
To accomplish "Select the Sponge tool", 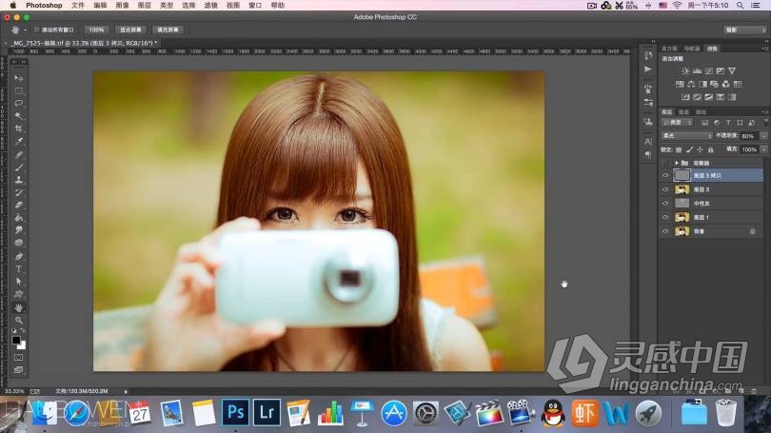I will [19, 243].
